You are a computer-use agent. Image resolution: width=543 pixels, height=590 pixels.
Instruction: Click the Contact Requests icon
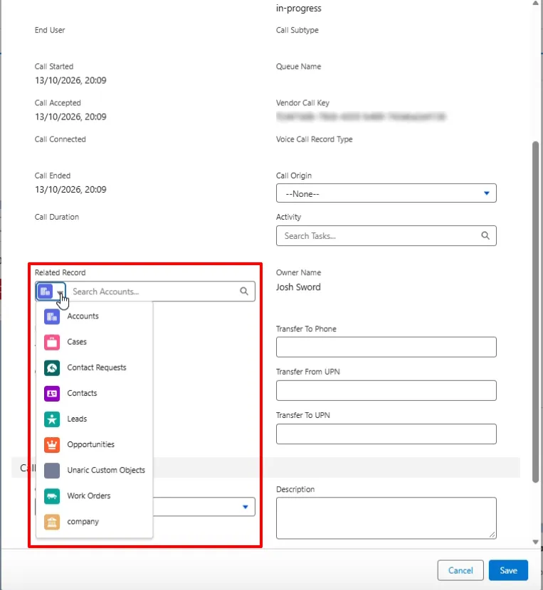[52, 368]
